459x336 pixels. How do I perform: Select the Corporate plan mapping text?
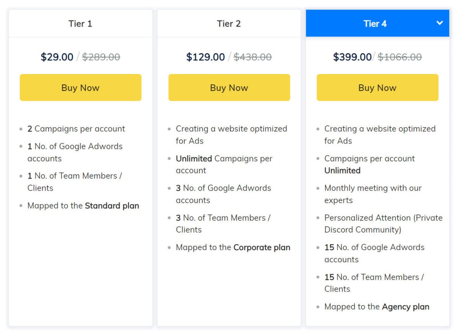(x=233, y=247)
